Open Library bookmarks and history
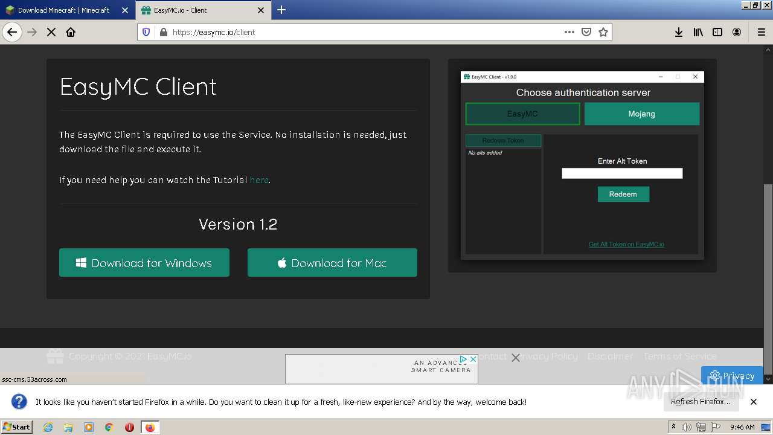The image size is (773, 435). [x=698, y=32]
